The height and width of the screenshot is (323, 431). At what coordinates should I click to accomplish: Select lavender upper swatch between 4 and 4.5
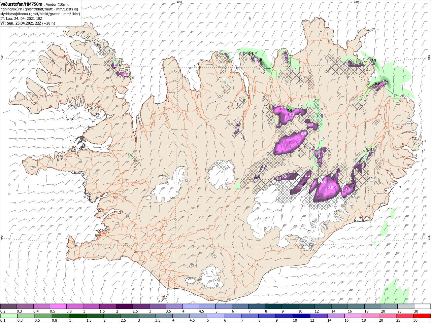[190, 307]
